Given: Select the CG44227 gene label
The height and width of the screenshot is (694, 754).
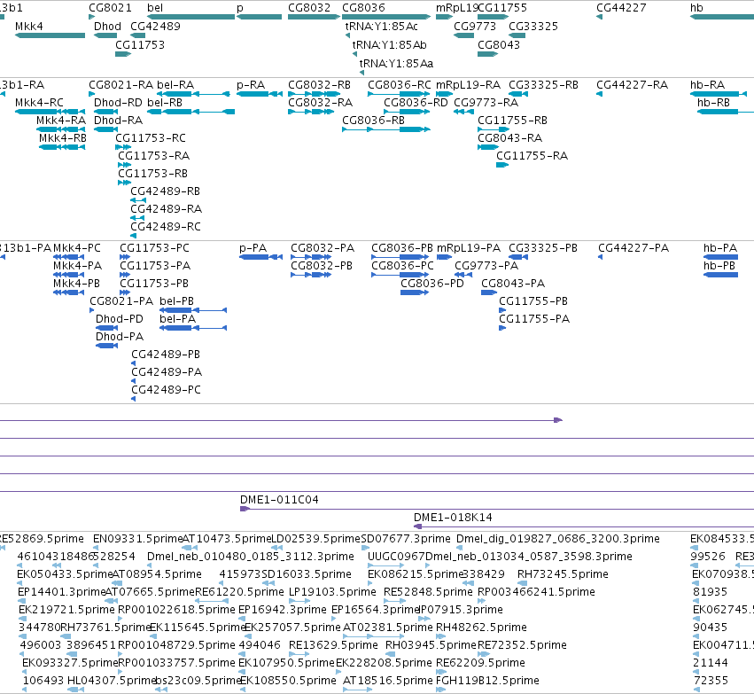Looking at the screenshot, I should (621, 8).
